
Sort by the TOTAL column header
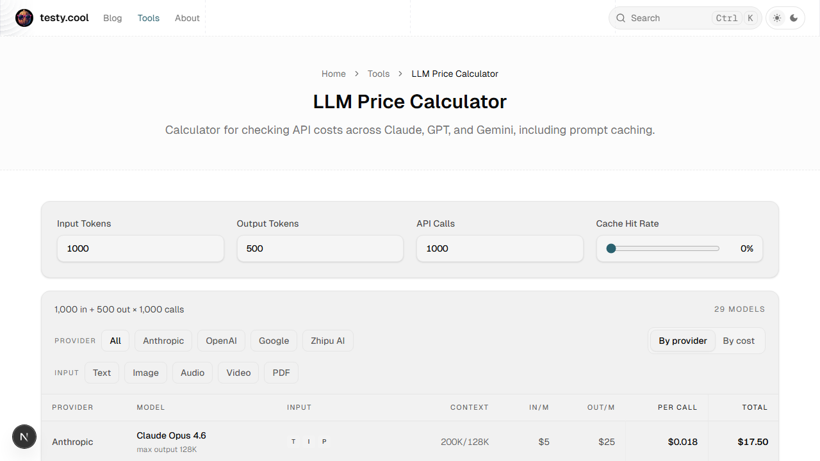pos(755,407)
